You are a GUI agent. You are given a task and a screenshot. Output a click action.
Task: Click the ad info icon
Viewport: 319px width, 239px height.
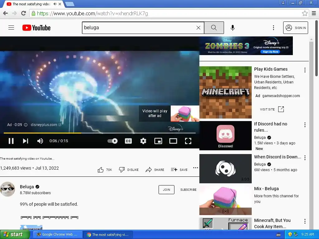click(x=26, y=125)
